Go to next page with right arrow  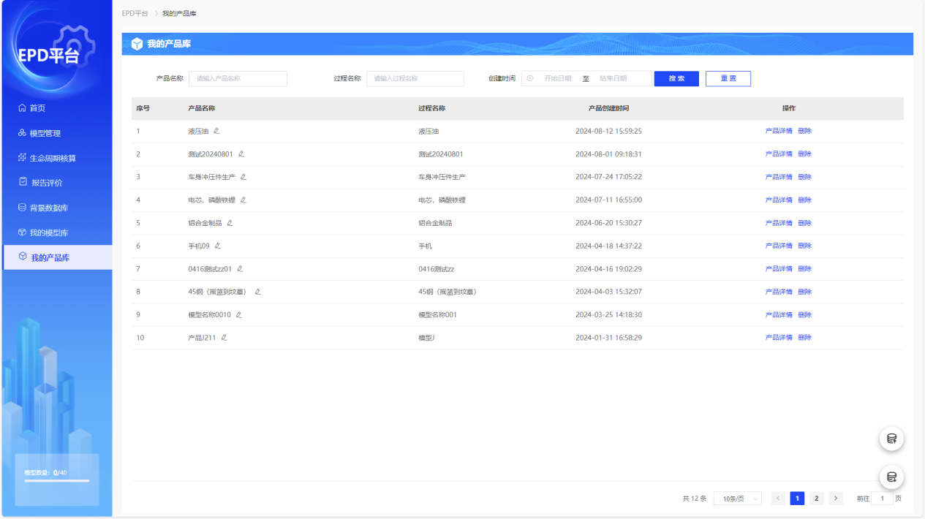click(836, 499)
